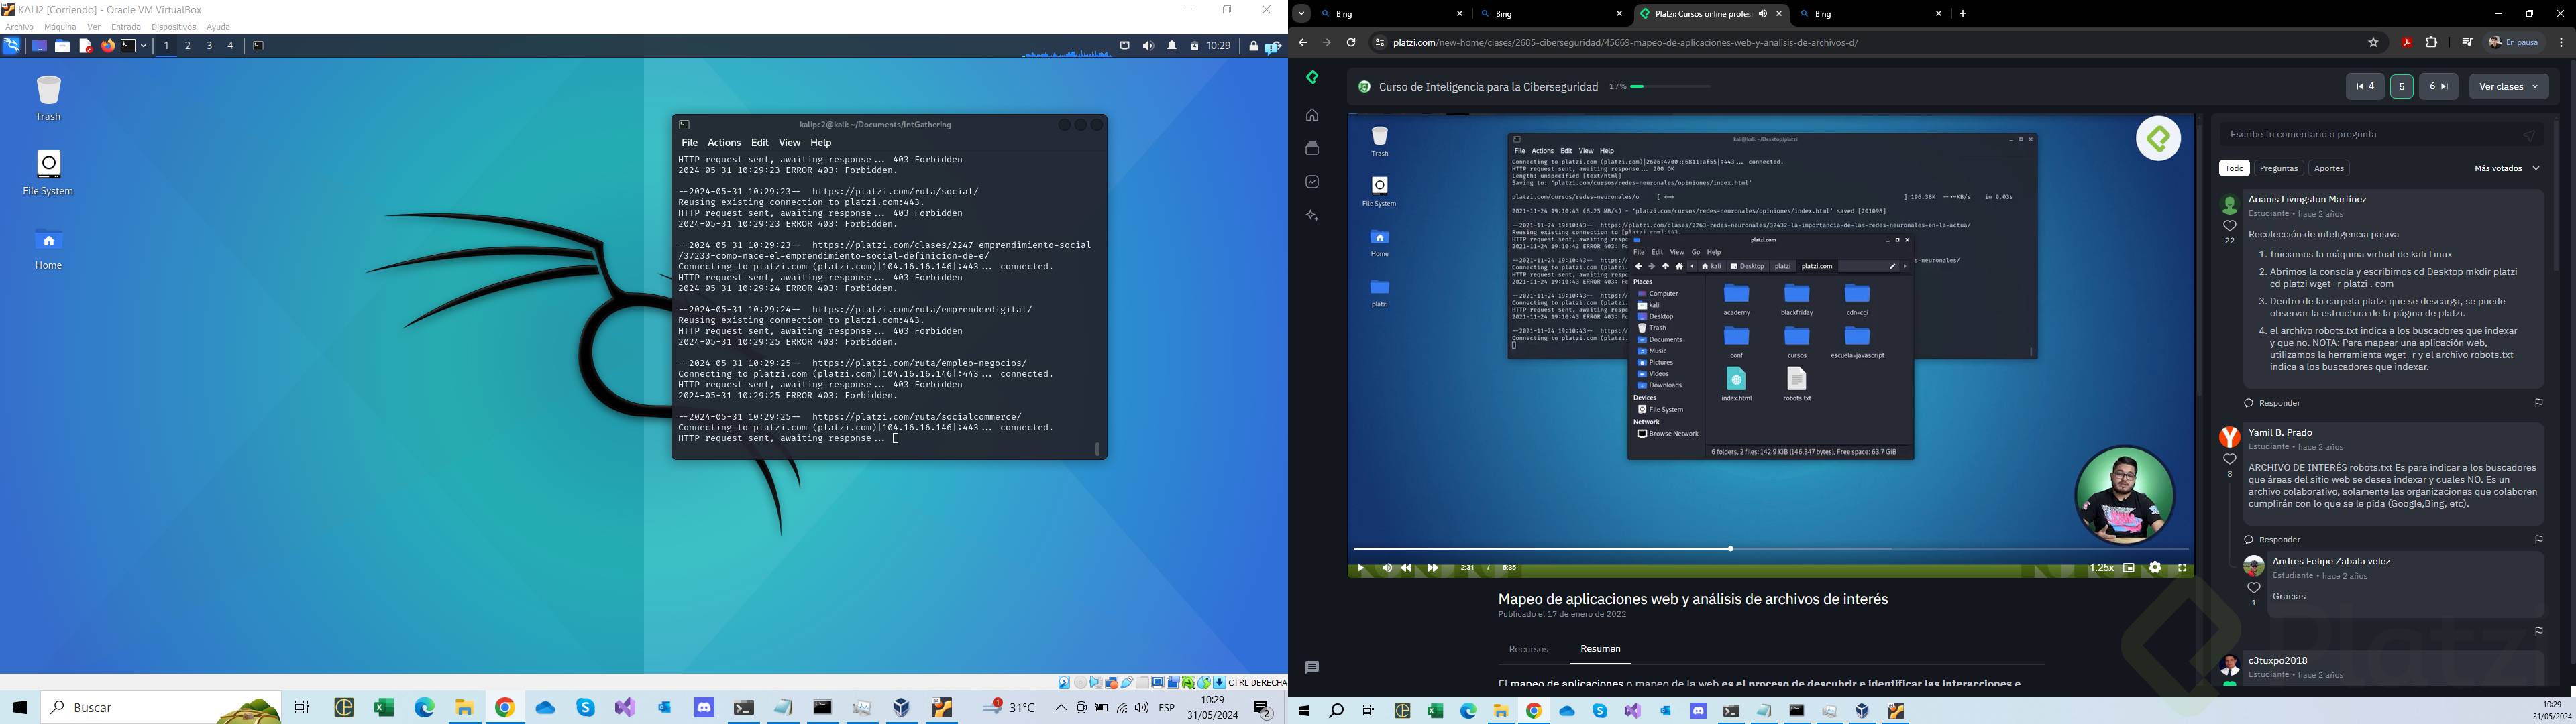
Task: Expand terminal launcher dropdown arrow in Kali panel
Action: [x=144, y=45]
